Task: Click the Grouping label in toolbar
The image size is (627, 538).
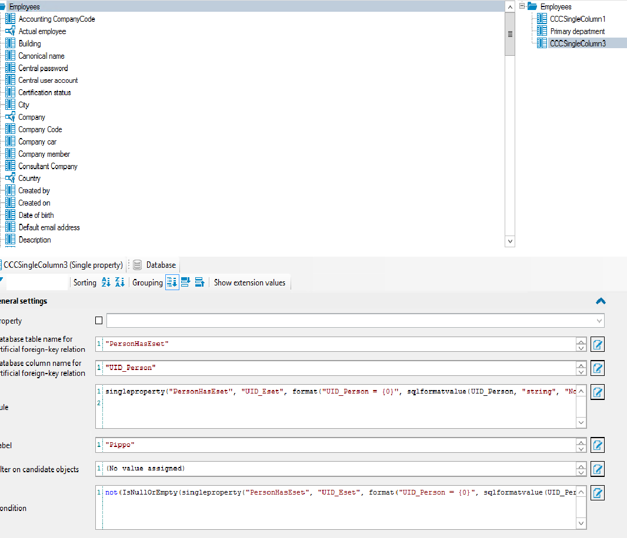Action: click(x=148, y=283)
